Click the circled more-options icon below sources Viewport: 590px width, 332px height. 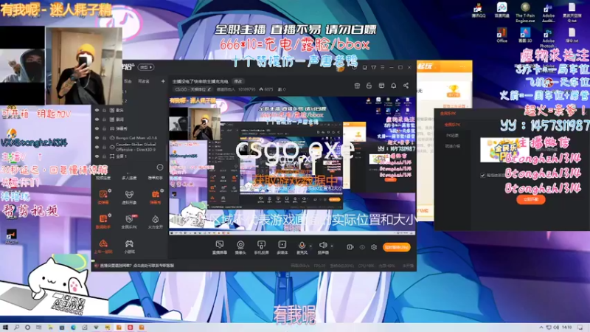(160, 167)
